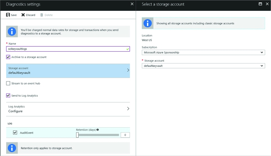Click the 'Diagnostics settings' blade title
This screenshot has width=271, height=156.
(23, 4)
